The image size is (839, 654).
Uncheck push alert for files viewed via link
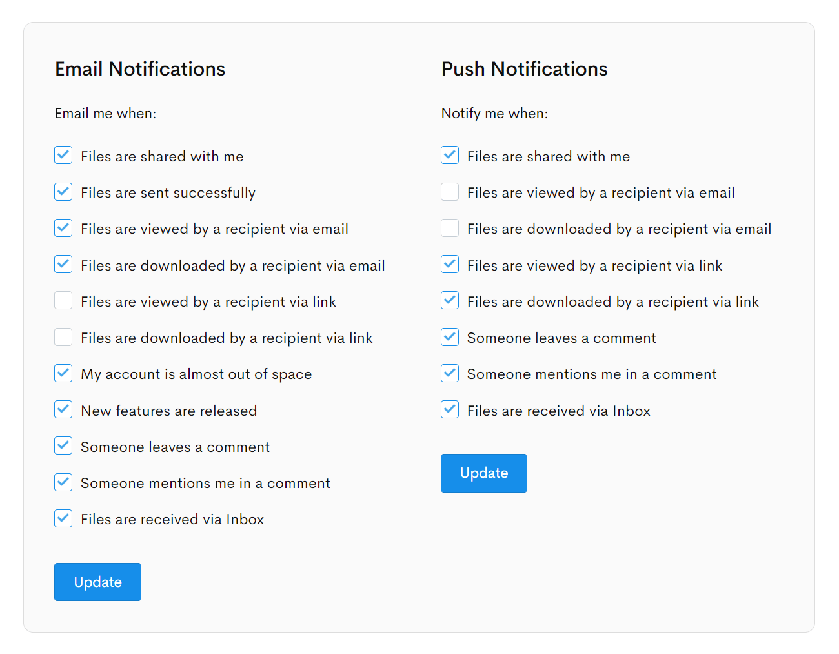449,264
